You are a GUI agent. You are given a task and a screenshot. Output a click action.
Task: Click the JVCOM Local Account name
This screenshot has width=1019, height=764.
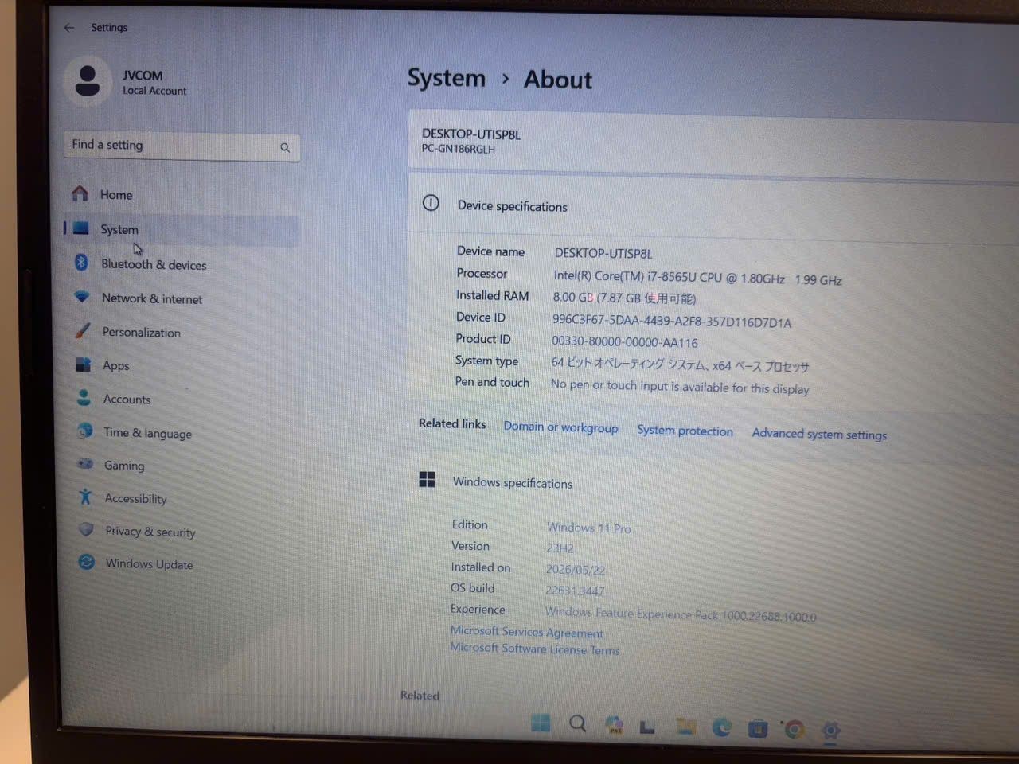154,83
